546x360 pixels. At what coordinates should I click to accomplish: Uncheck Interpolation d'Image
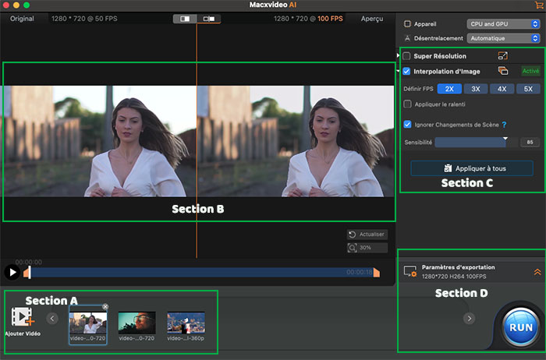(406, 72)
